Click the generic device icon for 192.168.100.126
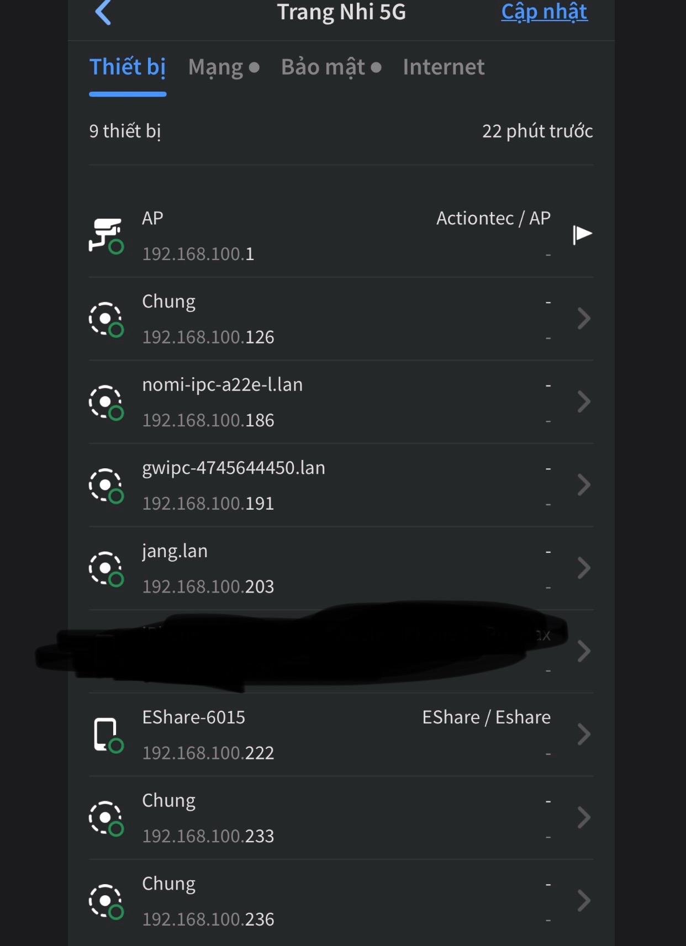The height and width of the screenshot is (946, 686). click(x=106, y=319)
